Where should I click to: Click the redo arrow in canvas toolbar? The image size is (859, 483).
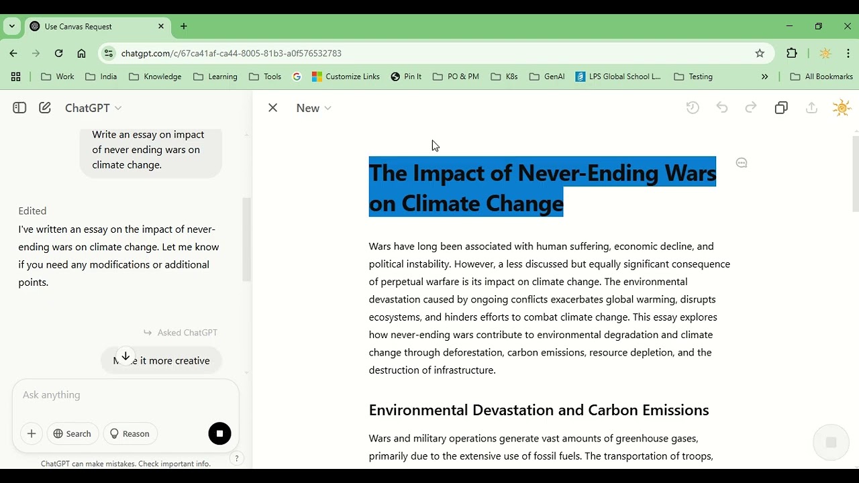(751, 107)
